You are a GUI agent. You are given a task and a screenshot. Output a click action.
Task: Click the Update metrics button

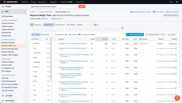pyautogui.click(x=155, y=35)
